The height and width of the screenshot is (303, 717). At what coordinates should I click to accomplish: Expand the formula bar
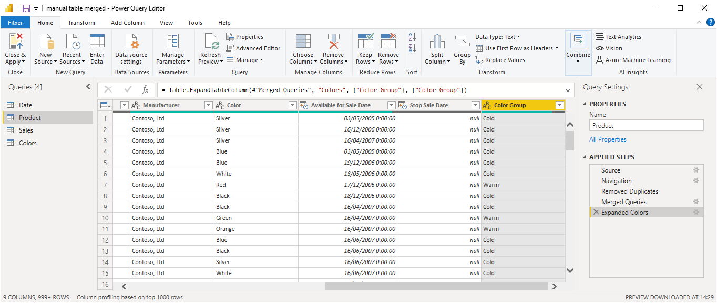[568, 90]
